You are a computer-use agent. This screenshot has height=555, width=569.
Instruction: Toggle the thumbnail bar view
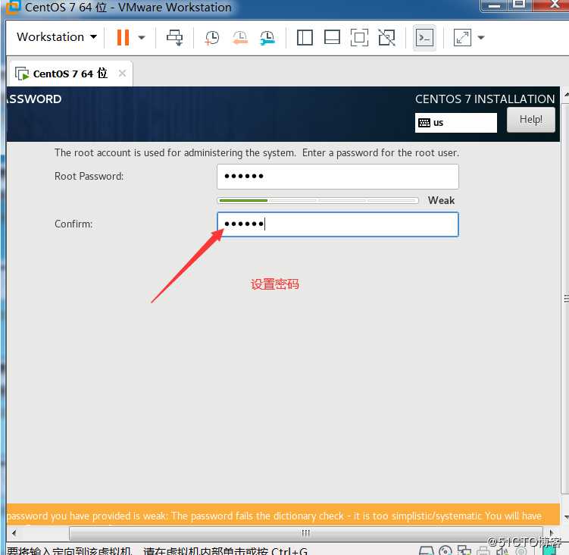[332, 37]
